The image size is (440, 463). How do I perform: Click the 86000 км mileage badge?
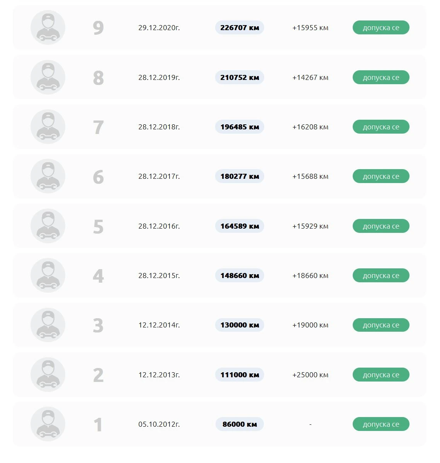pyautogui.click(x=240, y=424)
